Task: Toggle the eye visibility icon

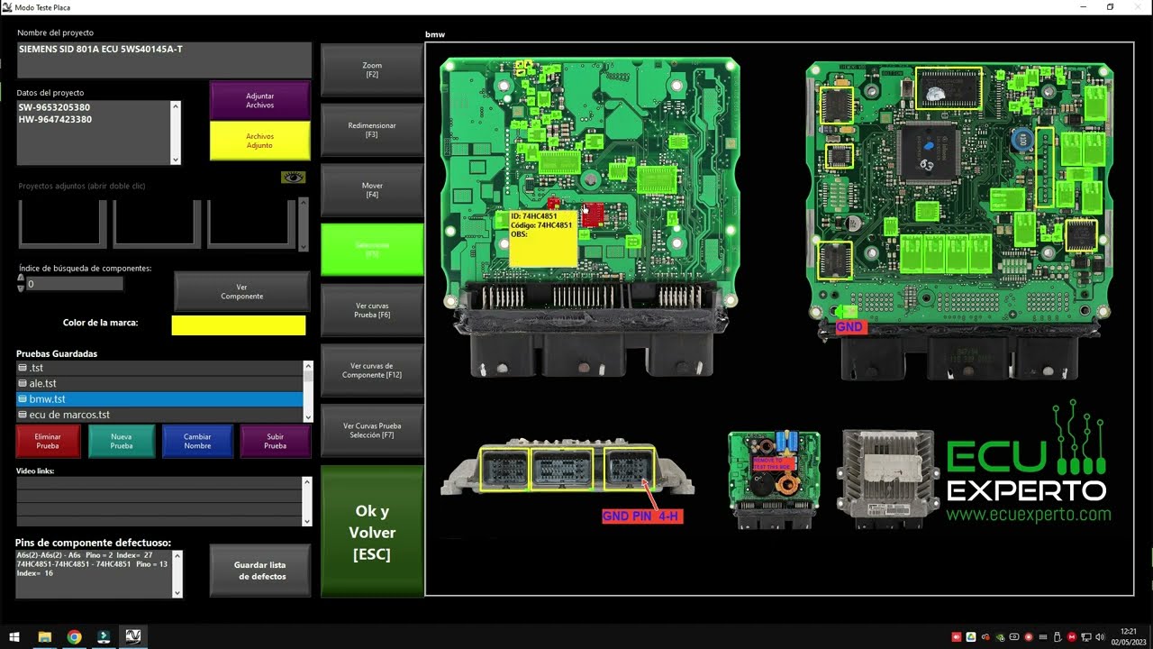Action: tap(293, 178)
